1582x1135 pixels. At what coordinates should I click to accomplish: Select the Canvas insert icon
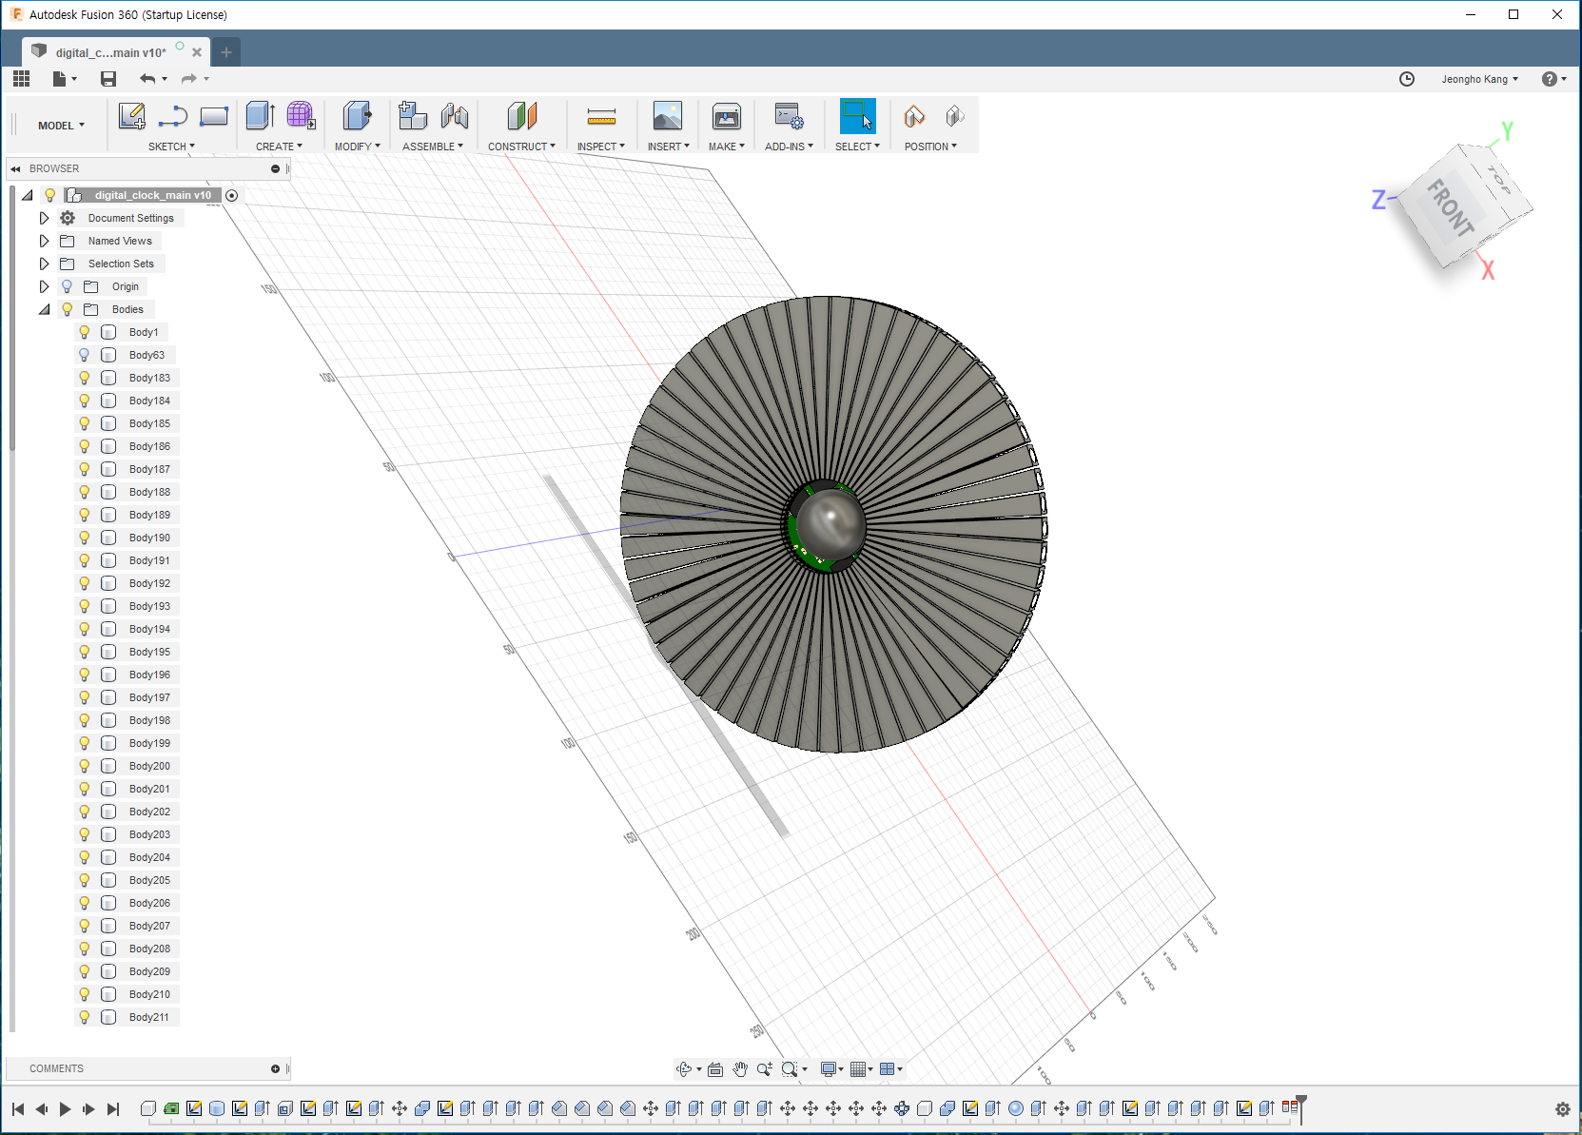tap(668, 116)
